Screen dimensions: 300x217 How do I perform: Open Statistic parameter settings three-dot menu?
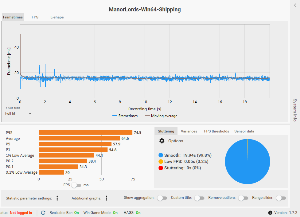(57, 198)
